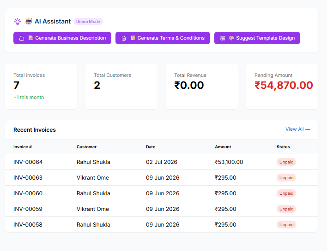Open invoice INV-00064
This screenshot has width=327, height=251.
pos(28,162)
